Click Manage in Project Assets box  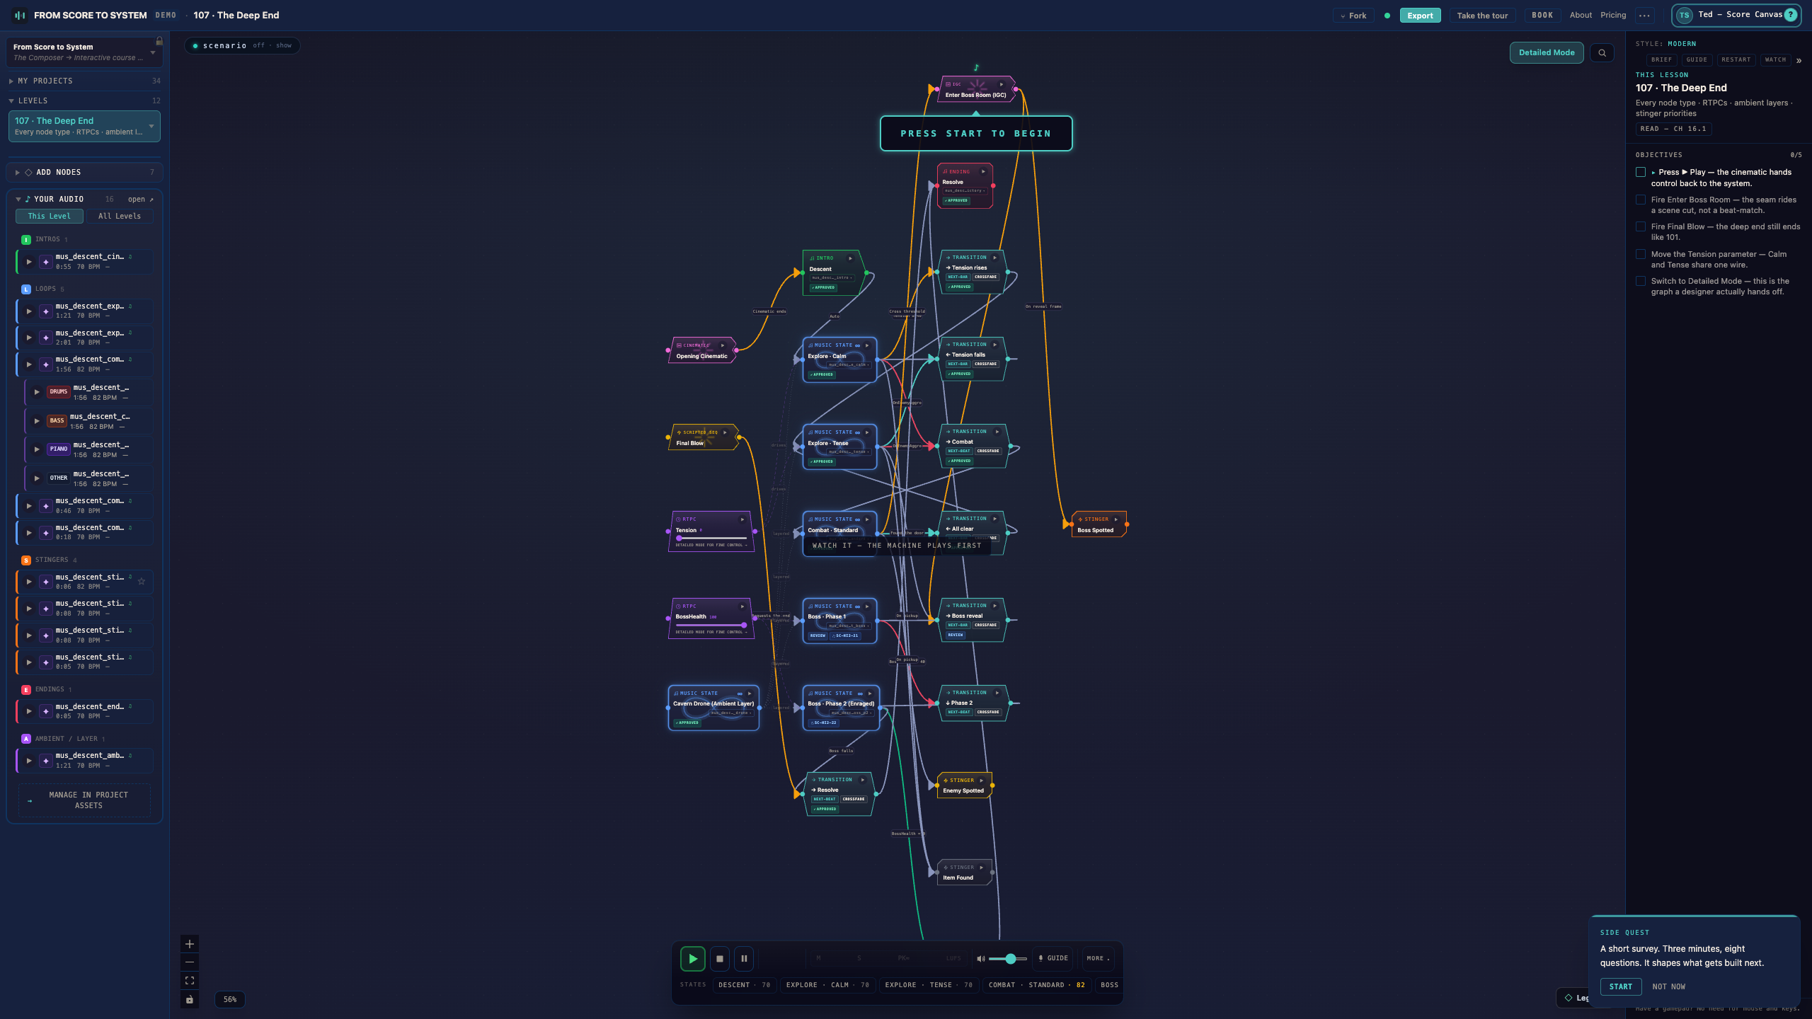[84, 800]
